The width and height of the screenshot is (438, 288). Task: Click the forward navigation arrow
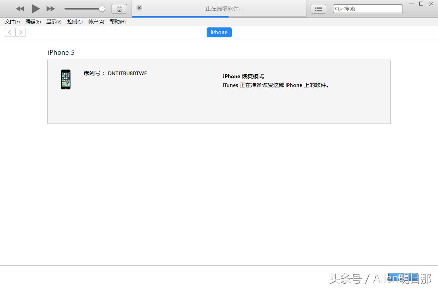(21, 32)
